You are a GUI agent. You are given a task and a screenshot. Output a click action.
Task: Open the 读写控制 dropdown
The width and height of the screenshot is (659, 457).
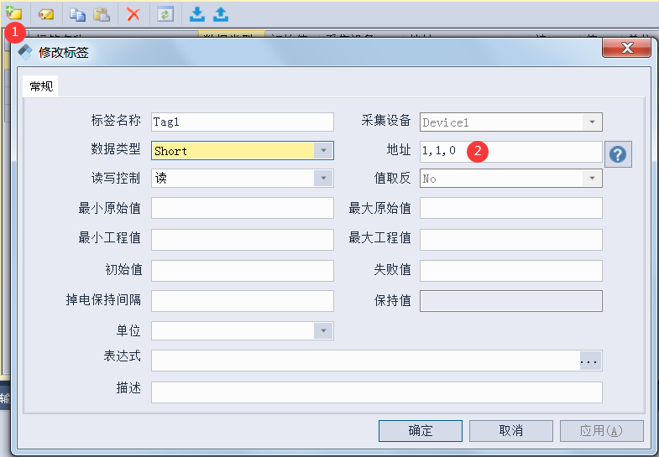click(x=323, y=178)
